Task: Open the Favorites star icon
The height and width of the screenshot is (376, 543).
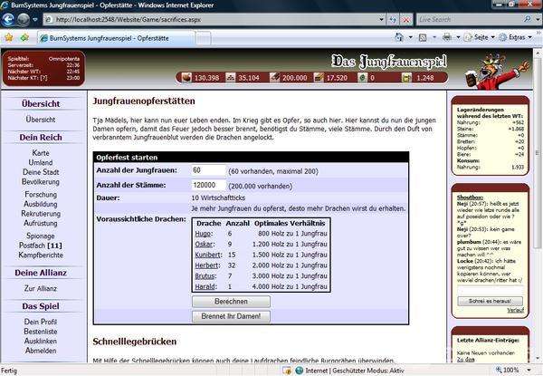Action: [x=9, y=37]
